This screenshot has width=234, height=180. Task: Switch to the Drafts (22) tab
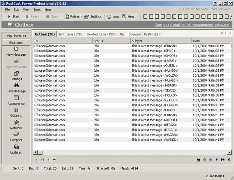point(152,34)
